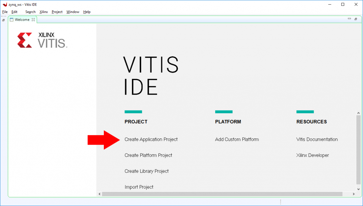Image resolution: width=363 pixels, height=206 pixels.
Task: Select Add Custom Platform
Action: (237, 139)
